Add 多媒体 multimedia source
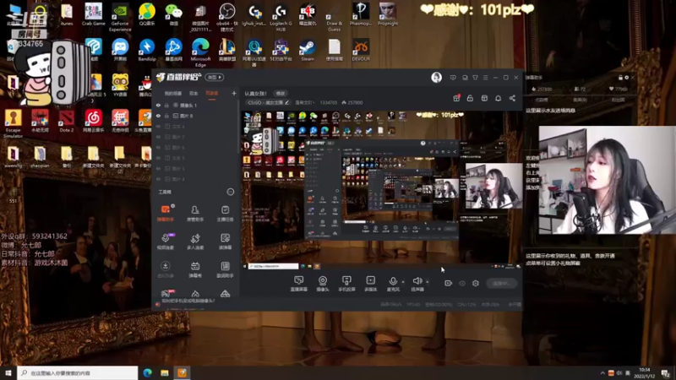Screen dimensions: 676x380 371,284
